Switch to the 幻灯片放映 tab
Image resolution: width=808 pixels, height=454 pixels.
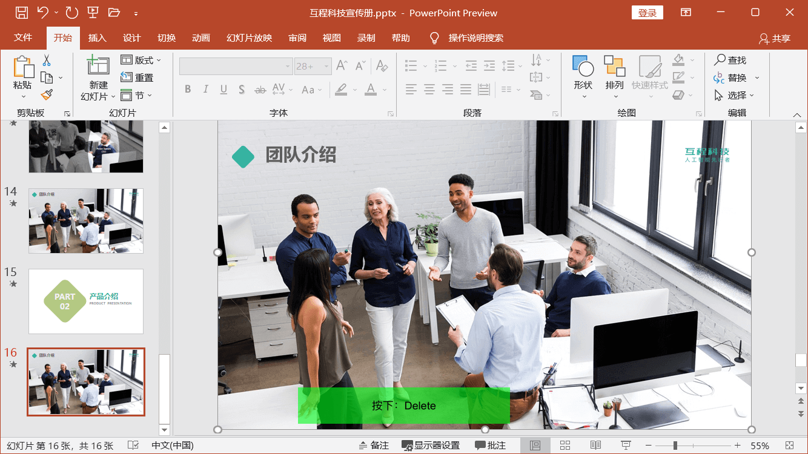(250, 38)
